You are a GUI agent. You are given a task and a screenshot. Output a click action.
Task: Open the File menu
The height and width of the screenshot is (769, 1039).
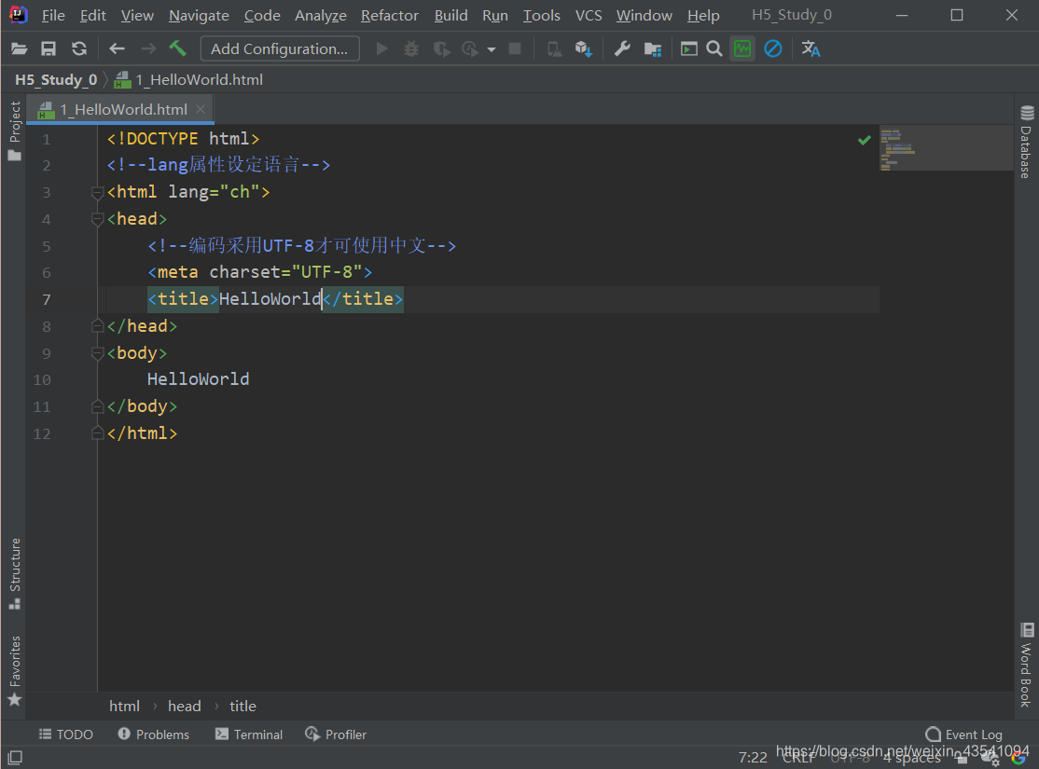[x=53, y=15]
